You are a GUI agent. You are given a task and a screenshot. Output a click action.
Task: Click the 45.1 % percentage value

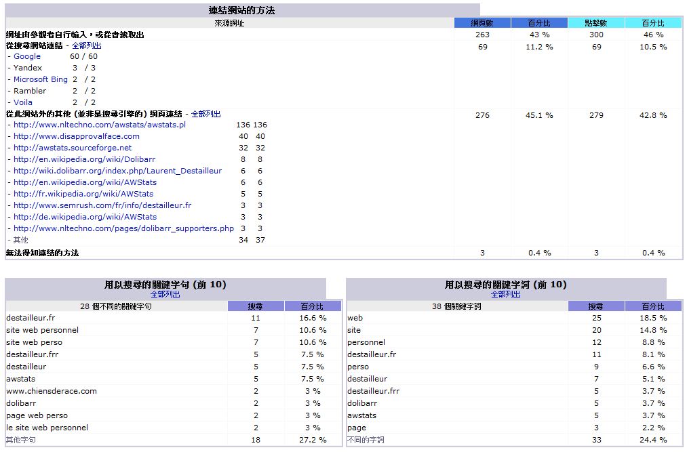[539, 115]
